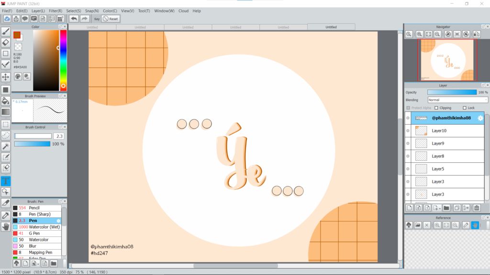The height and width of the screenshot is (275, 490).
Task: Click the Reference panel pencil icon
Action: 466,225
